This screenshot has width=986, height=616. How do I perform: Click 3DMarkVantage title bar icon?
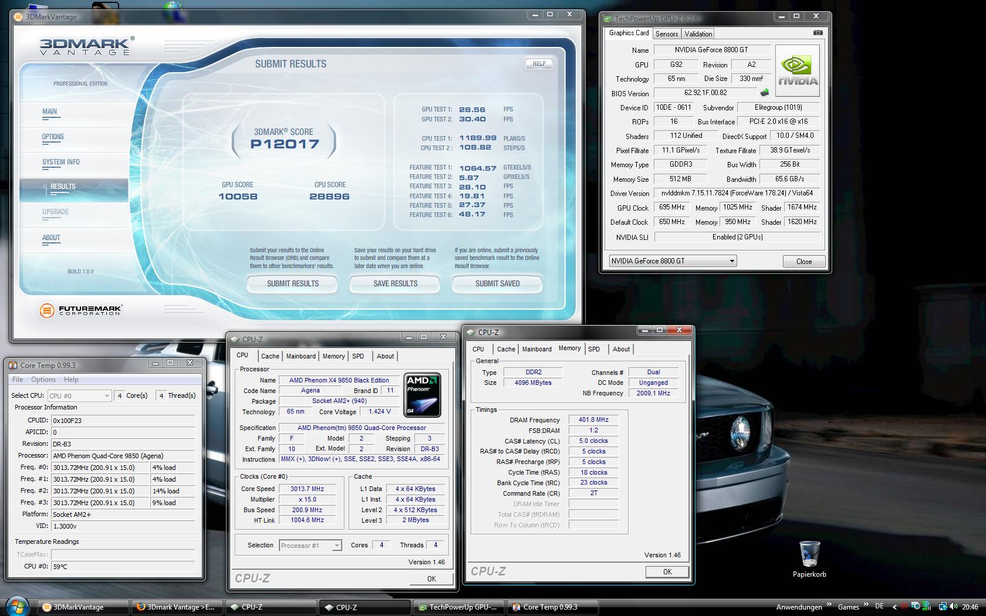pos(19,16)
